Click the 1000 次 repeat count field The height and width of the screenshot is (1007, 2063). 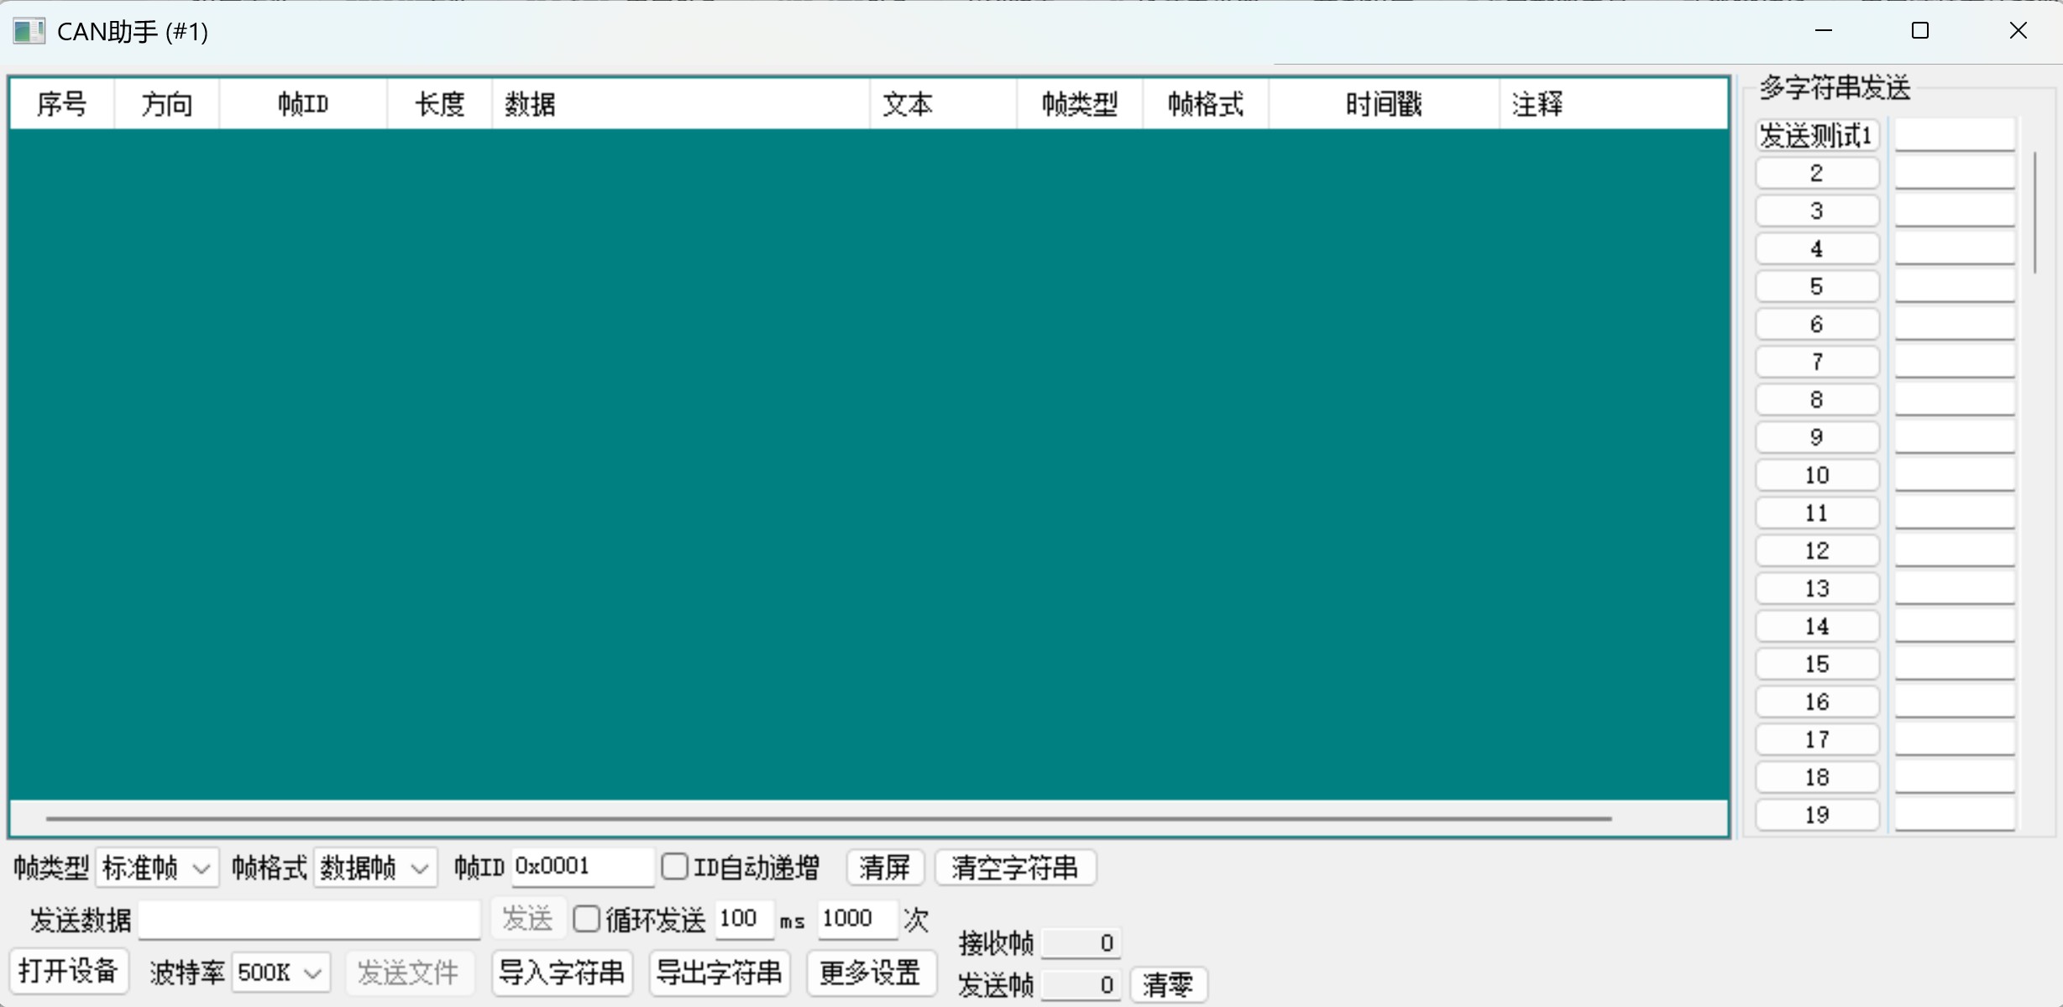click(x=857, y=919)
